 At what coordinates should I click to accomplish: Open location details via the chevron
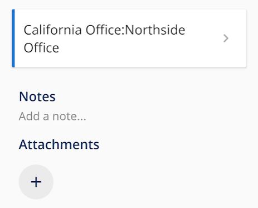tap(226, 38)
